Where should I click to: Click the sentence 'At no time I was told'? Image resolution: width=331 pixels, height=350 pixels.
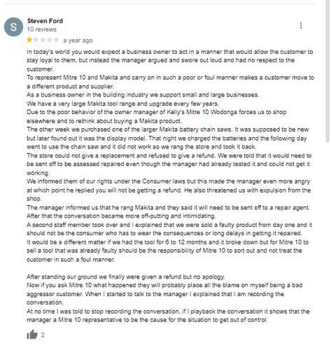168,316
